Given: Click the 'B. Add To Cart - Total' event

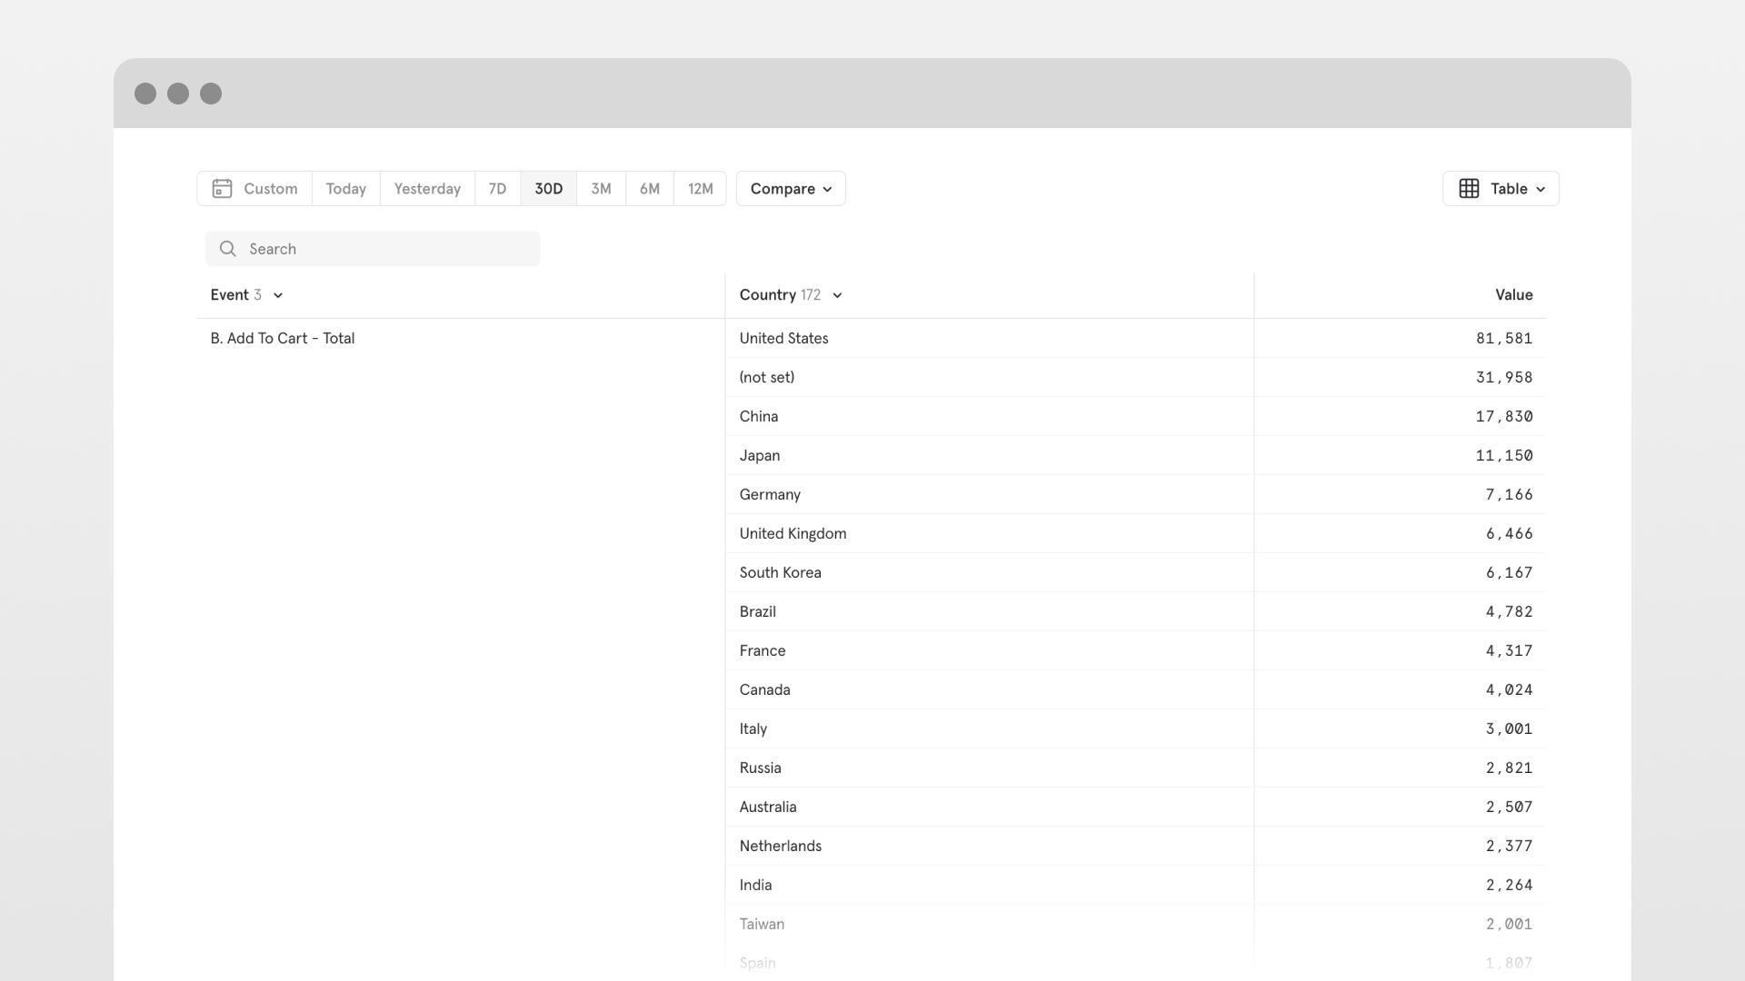Looking at the screenshot, I should tap(282, 338).
